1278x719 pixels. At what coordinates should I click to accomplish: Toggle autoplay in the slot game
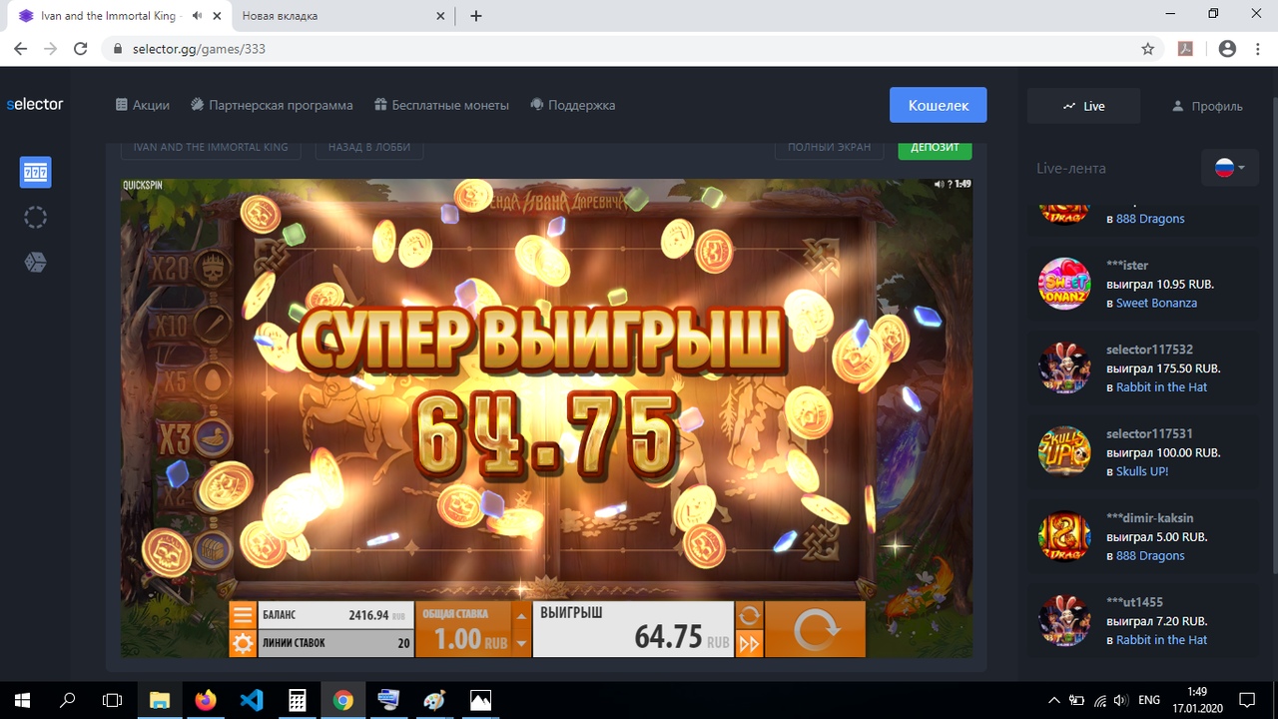749,614
